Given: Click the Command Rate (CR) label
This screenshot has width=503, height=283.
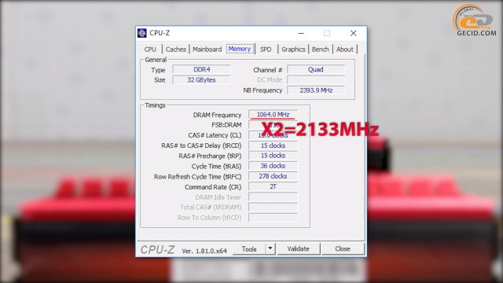Looking at the screenshot, I should coord(213,187).
